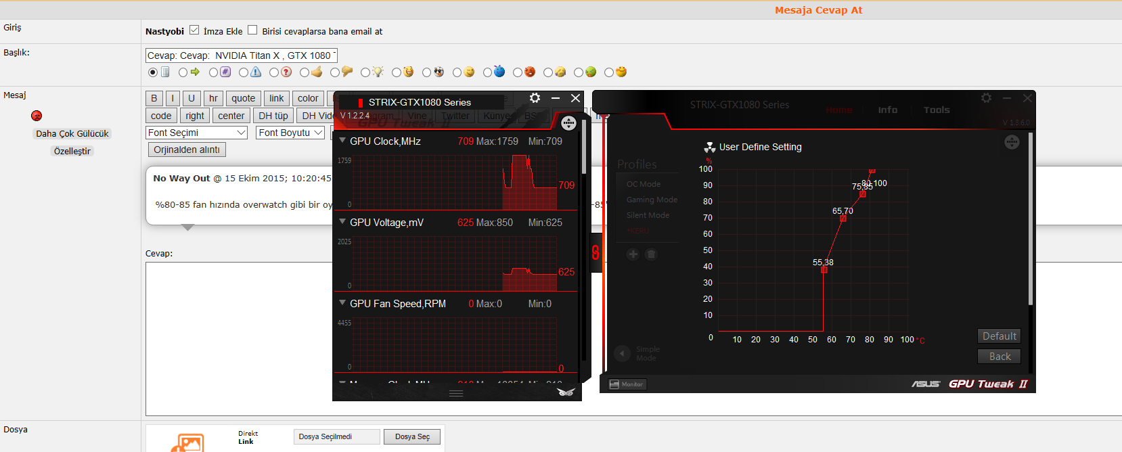Click the Özelleştir link
This screenshot has width=1122, height=452.
click(x=72, y=151)
